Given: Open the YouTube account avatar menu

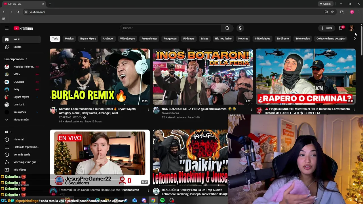Looking at the screenshot, I should pos(351,28).
